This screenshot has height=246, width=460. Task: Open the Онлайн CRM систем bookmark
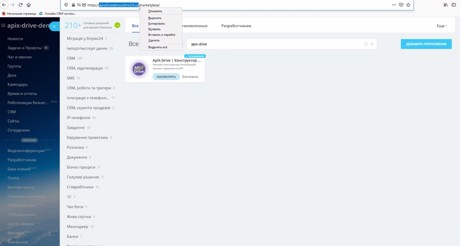click(x=58, y=13)
